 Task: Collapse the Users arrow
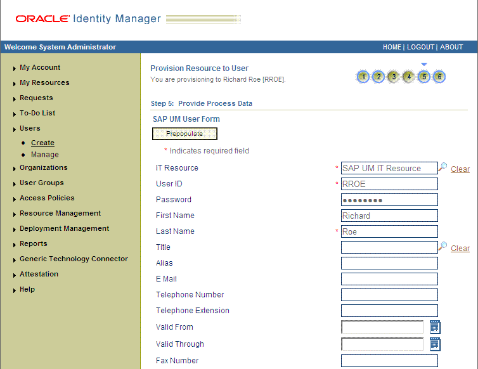click(15, 129)
